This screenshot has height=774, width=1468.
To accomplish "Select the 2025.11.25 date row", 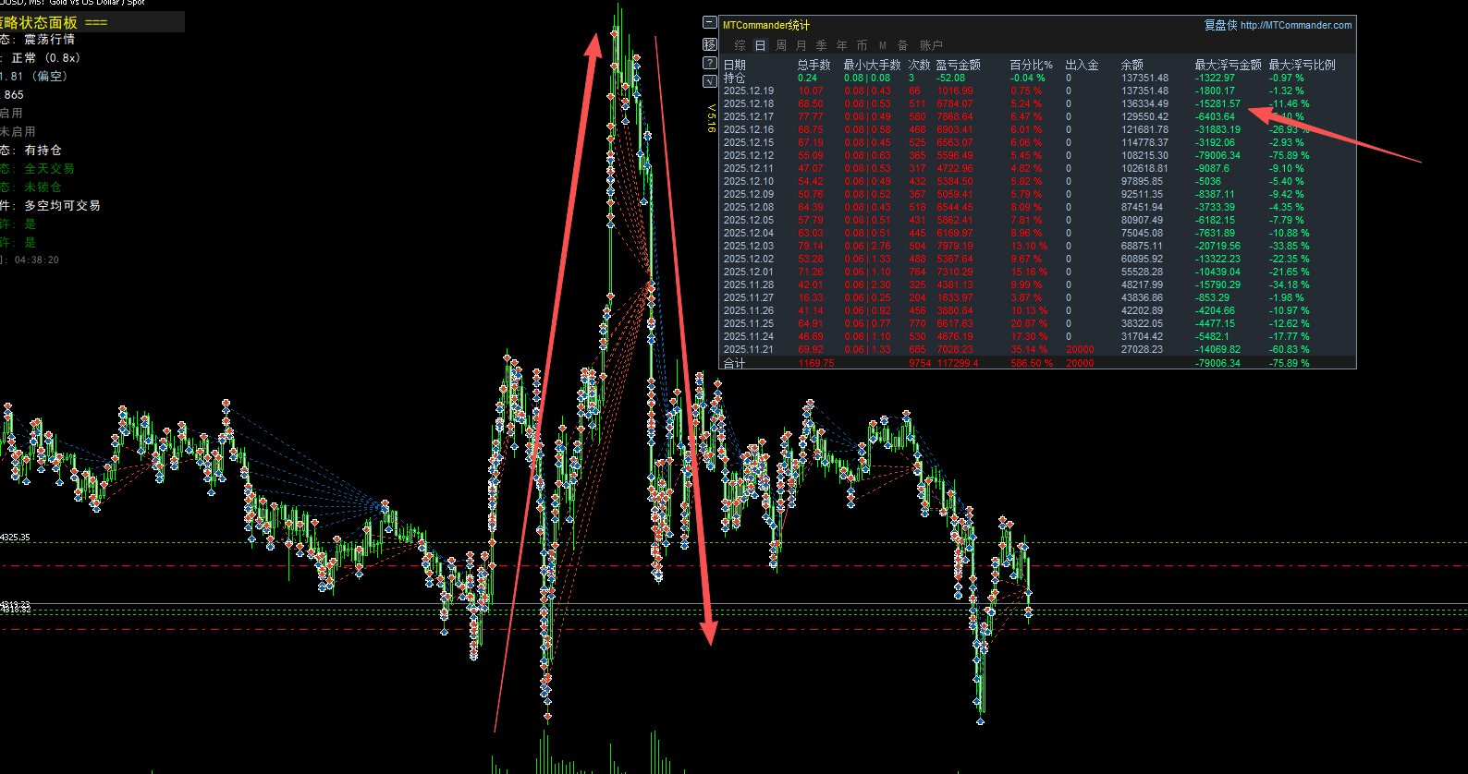I will [x=749, y=323].
